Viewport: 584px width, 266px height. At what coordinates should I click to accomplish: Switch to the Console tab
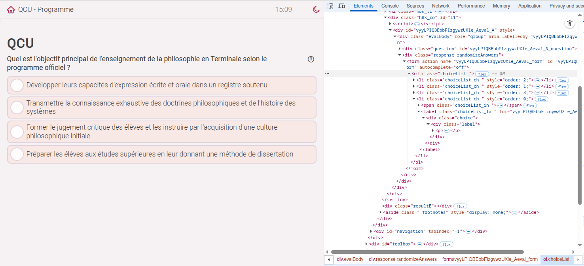pyautogui.click(x=390, y=6)
